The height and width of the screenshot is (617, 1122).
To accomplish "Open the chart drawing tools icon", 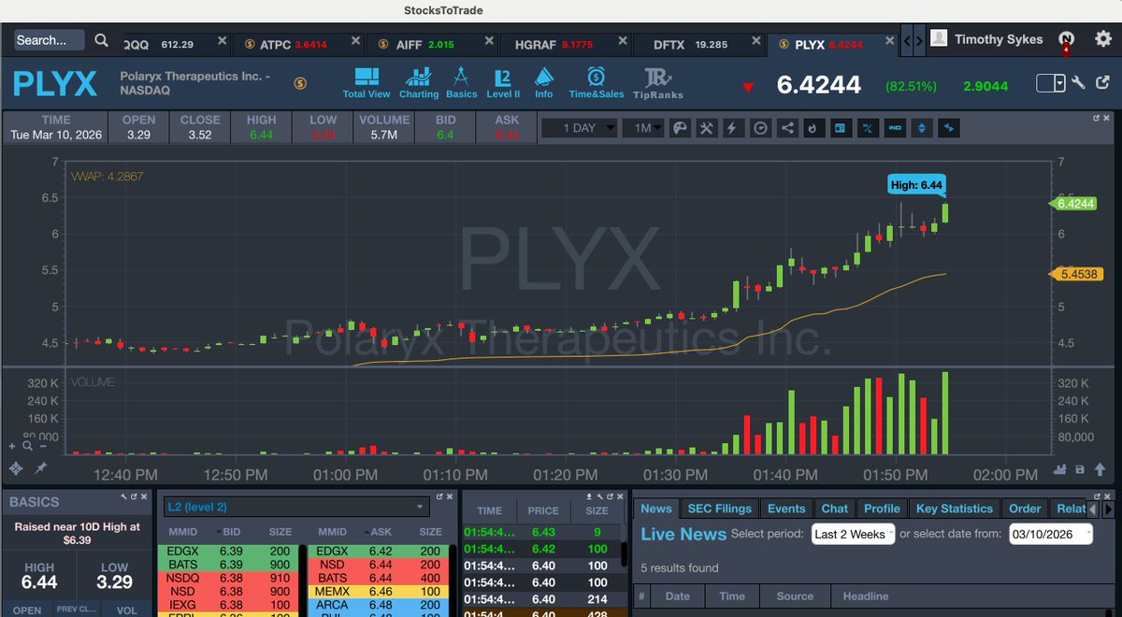I will (707, 128).
